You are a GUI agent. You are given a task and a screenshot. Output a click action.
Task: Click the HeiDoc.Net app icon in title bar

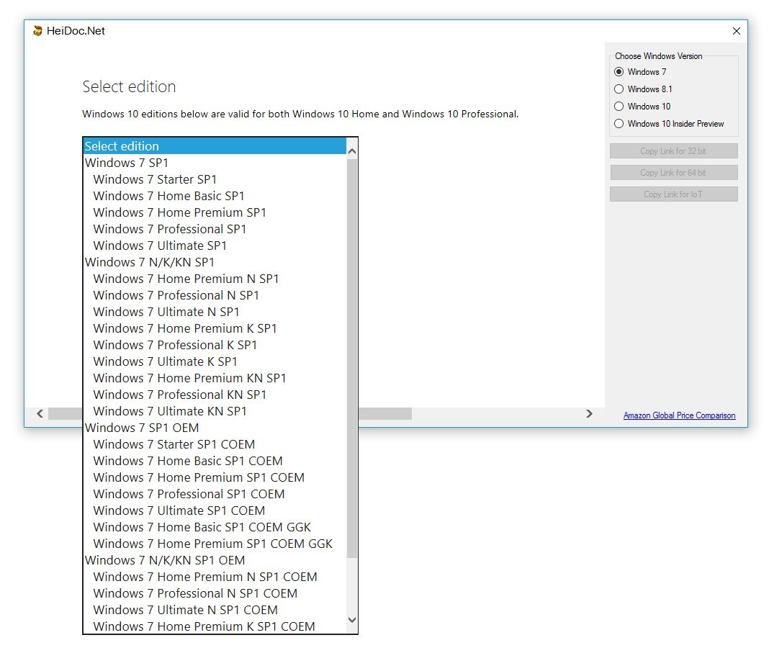(37, 31)
